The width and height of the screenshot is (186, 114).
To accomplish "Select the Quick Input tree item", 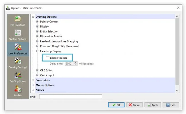I will tap(47, 76).
